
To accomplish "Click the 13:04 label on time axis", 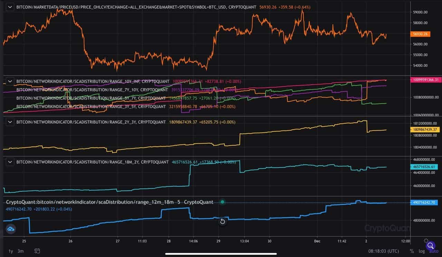I will (x=244, y=241).
